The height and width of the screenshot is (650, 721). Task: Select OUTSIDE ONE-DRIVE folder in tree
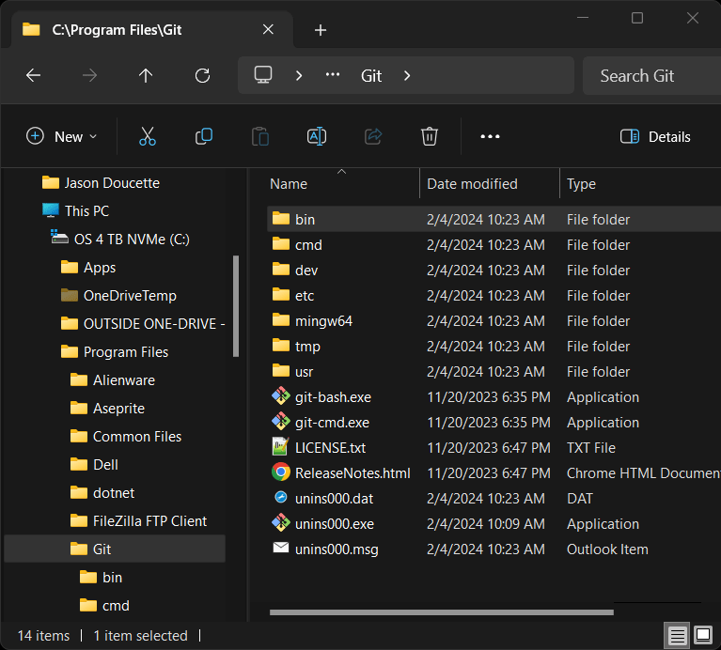pos(154,324)
